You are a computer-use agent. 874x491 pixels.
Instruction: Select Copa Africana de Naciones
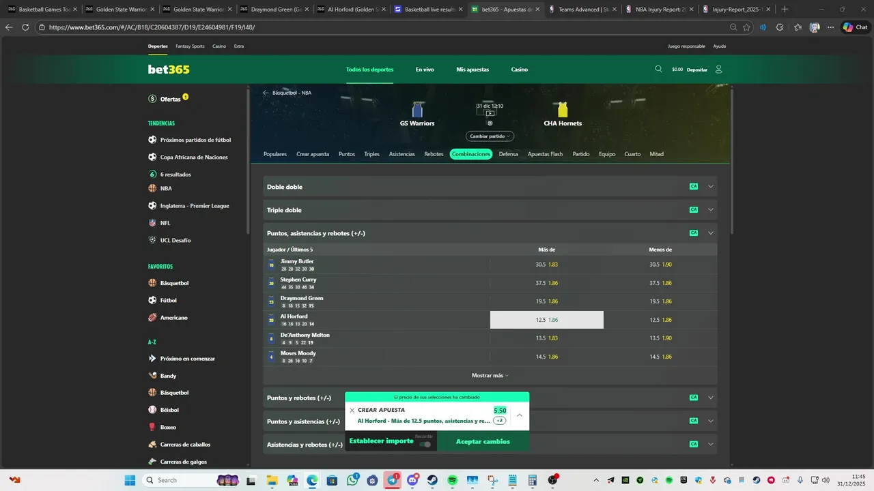click(188, 157)
